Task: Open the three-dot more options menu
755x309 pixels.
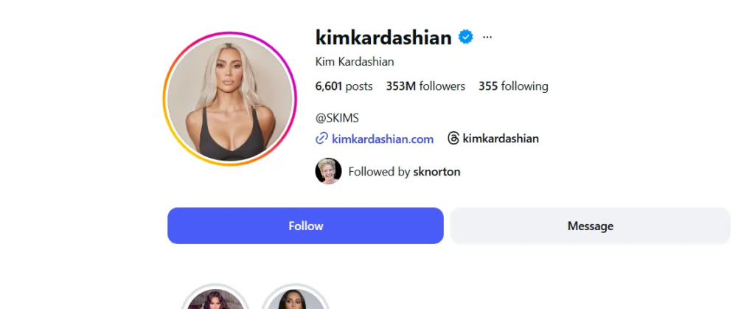Action: point(487,37)
